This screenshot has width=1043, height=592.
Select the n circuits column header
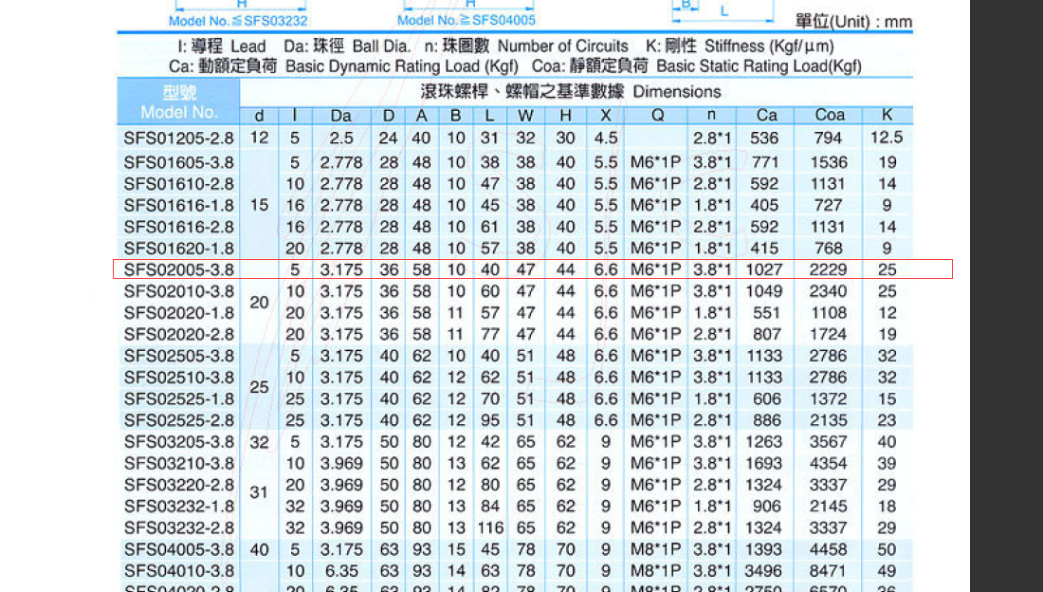[x=711, y=115]
